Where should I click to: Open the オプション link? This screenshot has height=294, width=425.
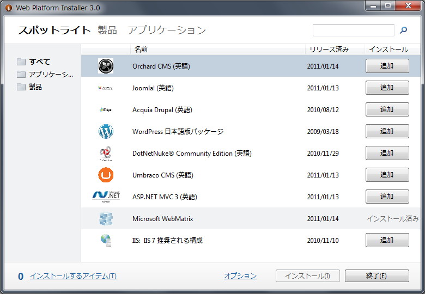click(240, 276)
